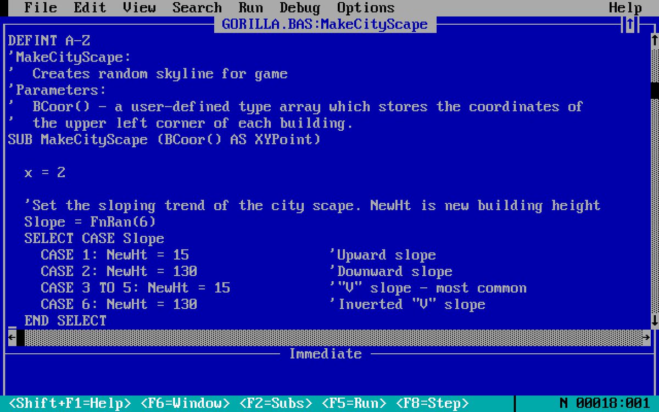Click F5=Run in status bar
Screen dimensions: 659x412
coord(354,403)
